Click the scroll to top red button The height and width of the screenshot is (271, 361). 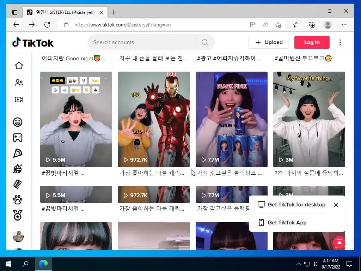(339, 241)
